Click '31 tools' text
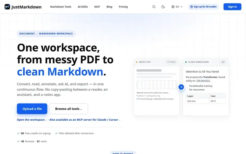 point(42,141)
